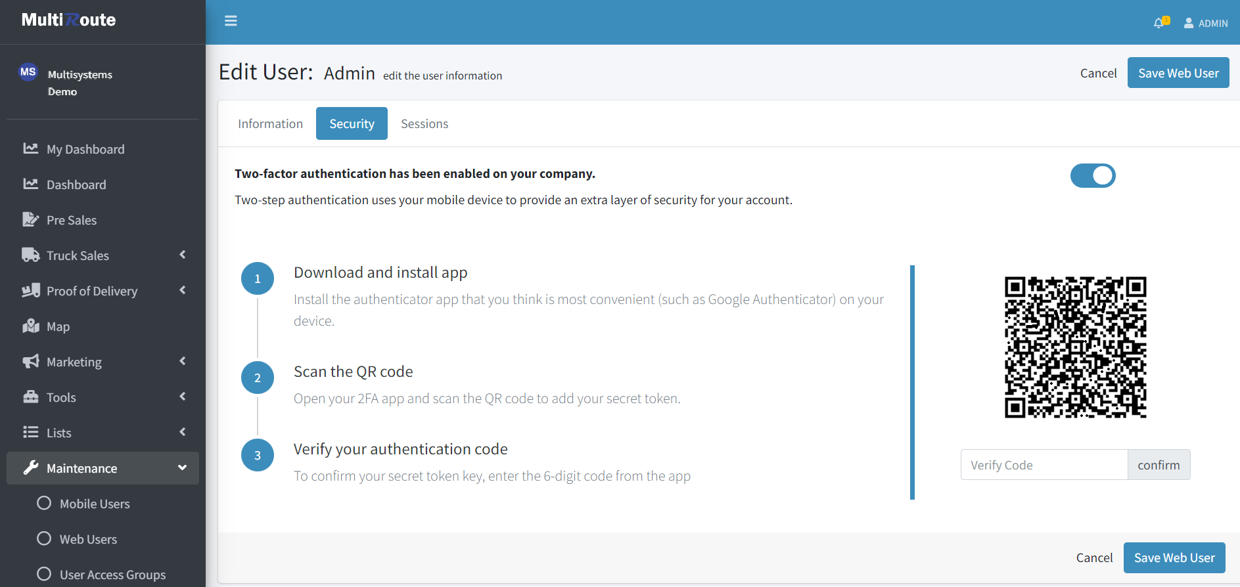Click the Marketing megaphone icon
The image size is (1240, 587).
click(x=30, y=361)
